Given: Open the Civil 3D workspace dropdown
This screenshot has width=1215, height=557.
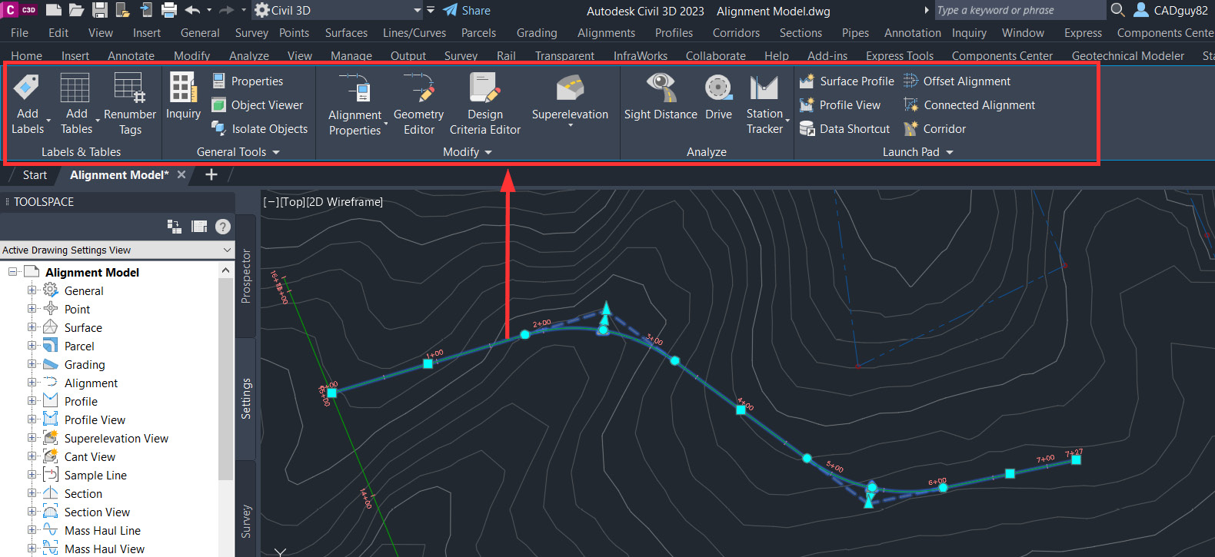Looking at the screenshot, I should point(418,11).
